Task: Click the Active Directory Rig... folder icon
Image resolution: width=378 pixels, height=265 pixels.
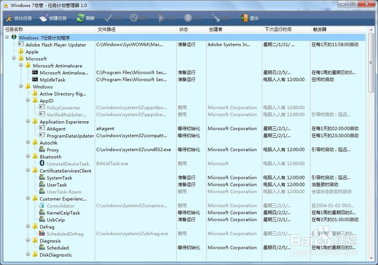Action: tap(35, 93)
